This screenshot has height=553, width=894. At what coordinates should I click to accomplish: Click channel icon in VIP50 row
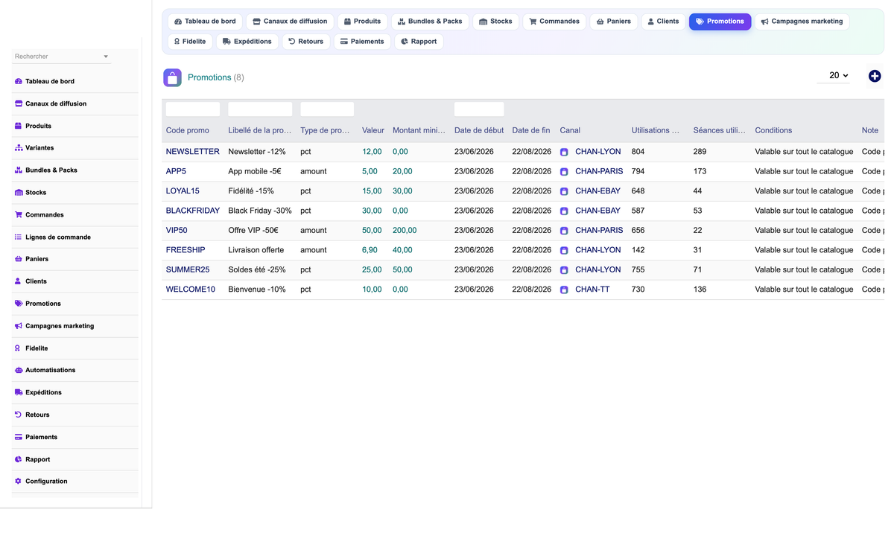coord(564,231)
